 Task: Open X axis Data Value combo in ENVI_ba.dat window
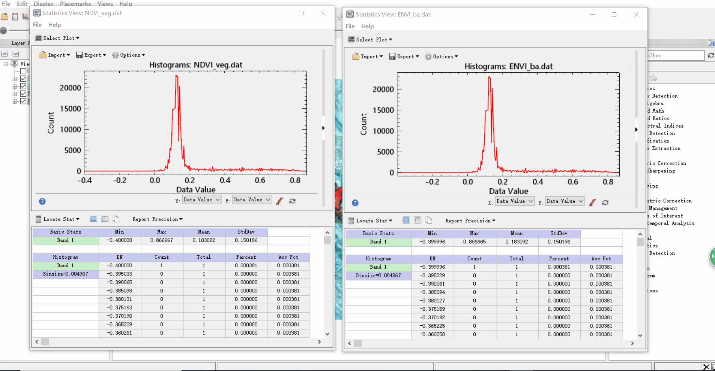515,201
